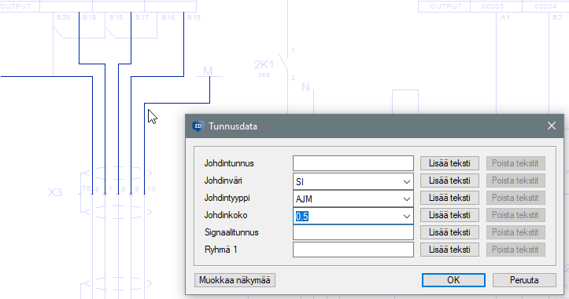Click the ED application icon in Tunnusdata title bar
The width and height of the screenshot is (569, 299).
pyautogui.click(x=198, y=126)
